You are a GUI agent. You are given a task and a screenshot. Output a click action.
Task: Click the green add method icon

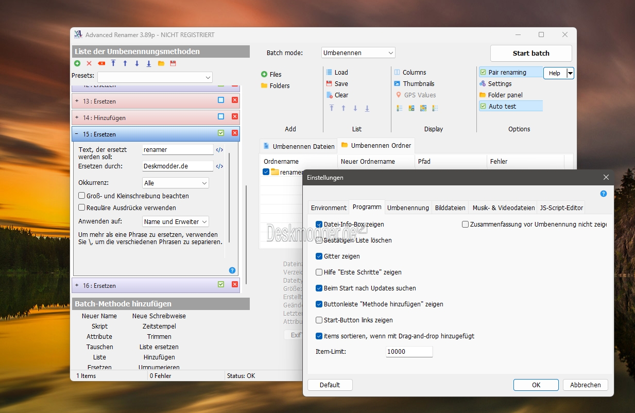click(77, 63)
